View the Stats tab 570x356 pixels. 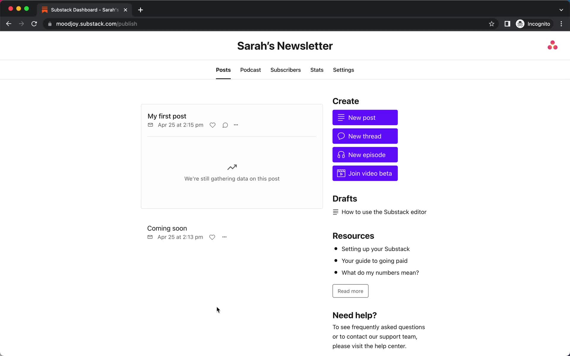coord(317,70)
